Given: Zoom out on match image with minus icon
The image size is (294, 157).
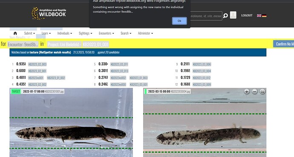Looking at the screenshot, I should coord(255,92).
